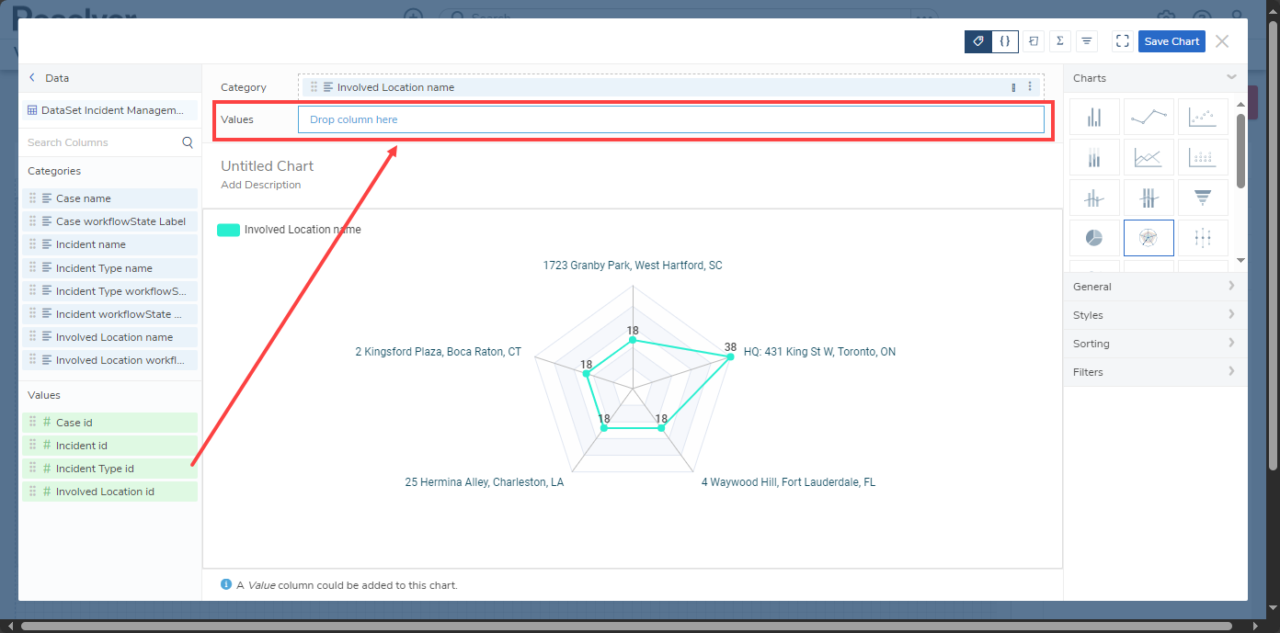Select the line chart type
Viewport: 1280px width, 633px height.
pos(1149,117)
